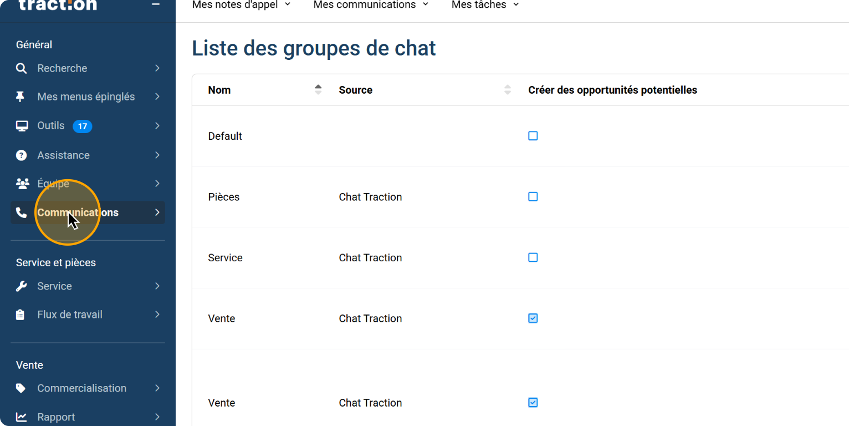Viewport: 849px width, 426px height.
Task: Enable opportunity creation checkbox for Default group
Action: (533, 136)
